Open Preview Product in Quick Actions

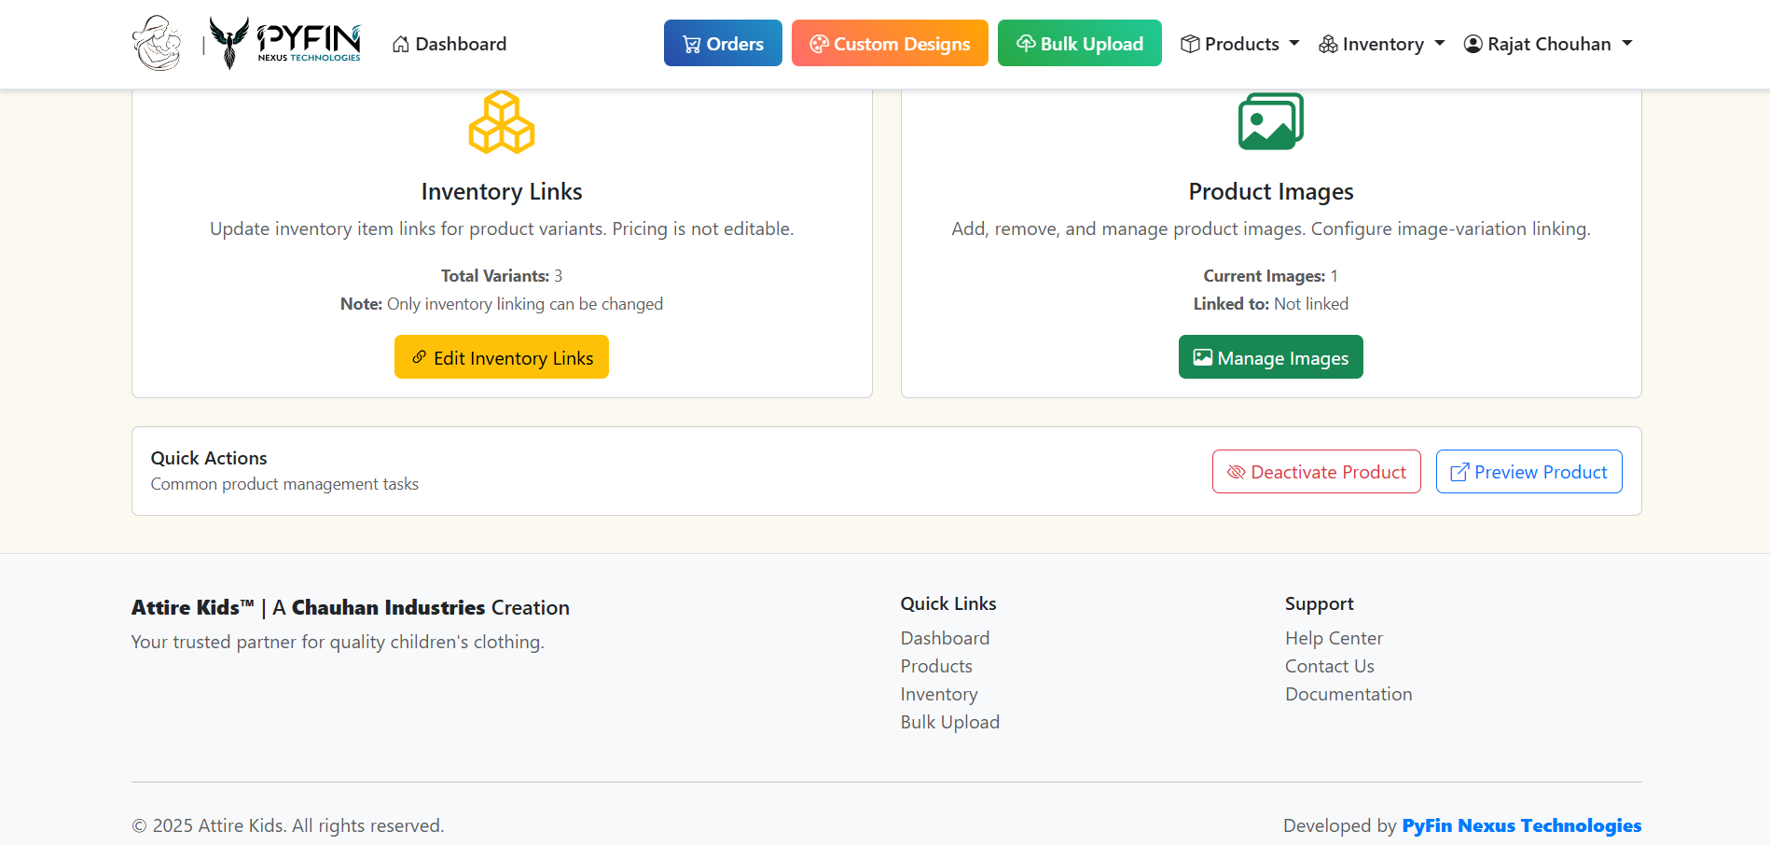pyautogui.click(x=1528, y=472)
